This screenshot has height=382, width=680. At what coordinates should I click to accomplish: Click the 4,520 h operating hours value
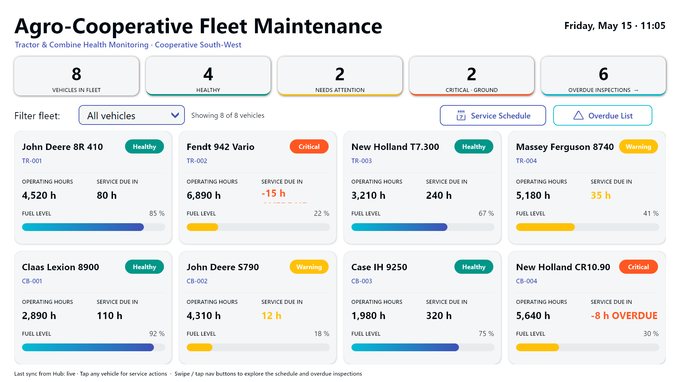click(x=39, y=196)
